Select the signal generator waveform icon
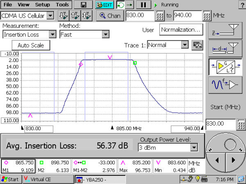The image size is (246, 184). point(225,85)
